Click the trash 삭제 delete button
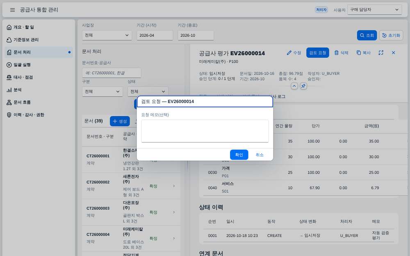410x256 pixels. (341, 53)
